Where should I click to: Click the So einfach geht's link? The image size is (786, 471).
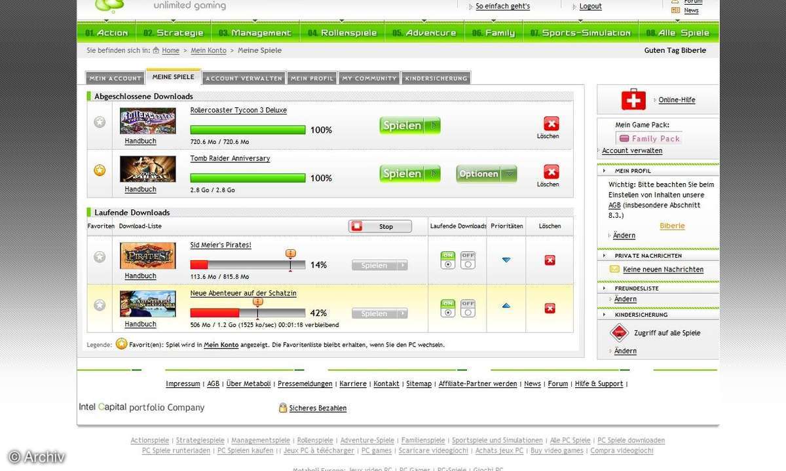[x=503, y=6]
